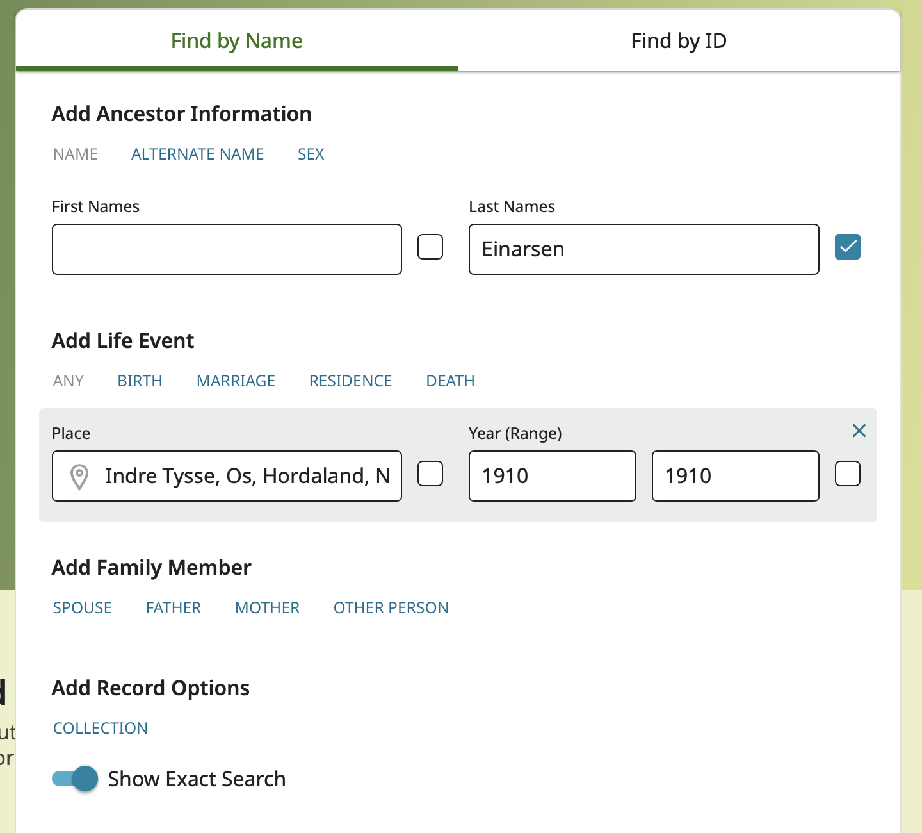Edit the Last Names field containing Einarsen
Viewport: 922px width, 833px height.
644,249
